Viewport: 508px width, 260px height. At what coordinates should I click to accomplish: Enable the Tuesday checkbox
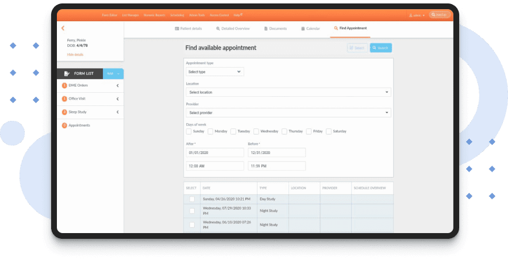233,132
